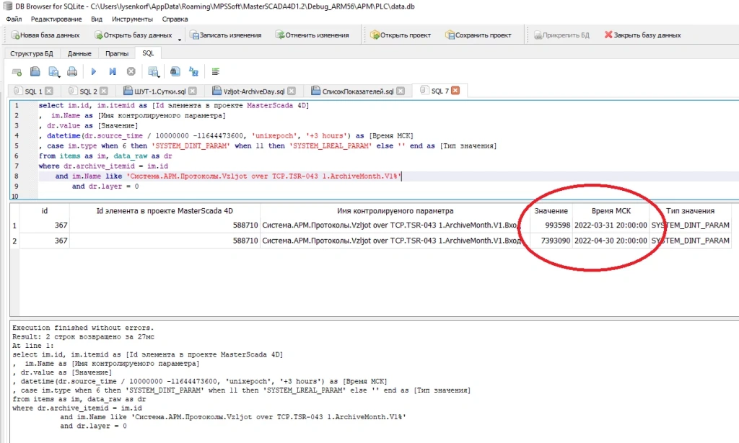The height and width of the screenshot is (443, 739).
Task: Execute the current line icon
Action: click(x=112, y=71)
